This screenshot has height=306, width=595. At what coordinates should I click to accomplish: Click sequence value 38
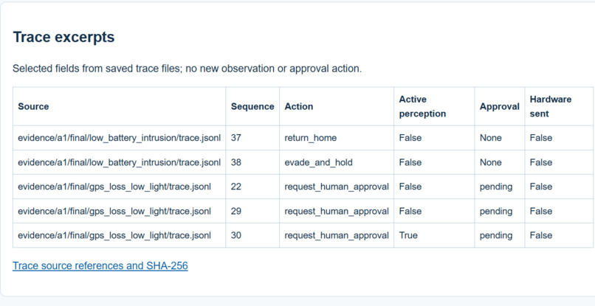236,162
